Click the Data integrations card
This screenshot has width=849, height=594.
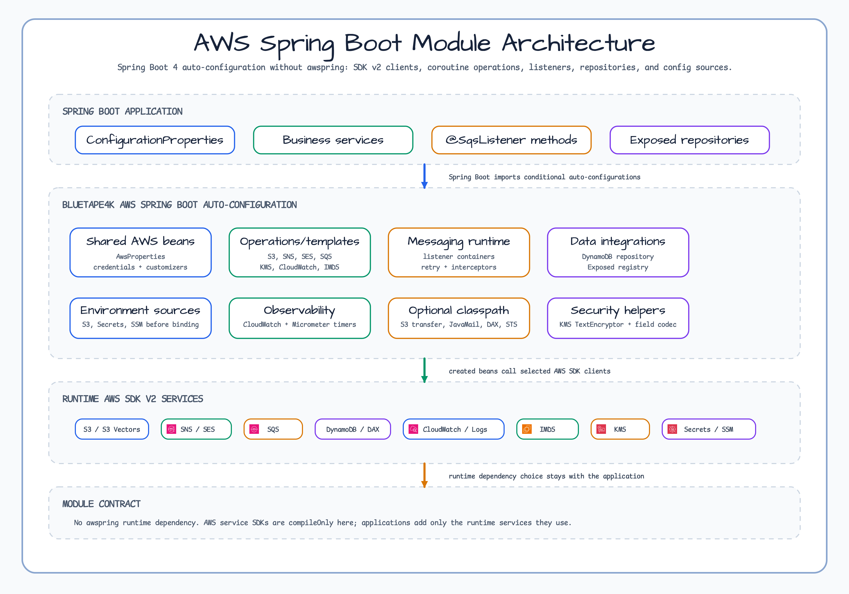point(618,252)
